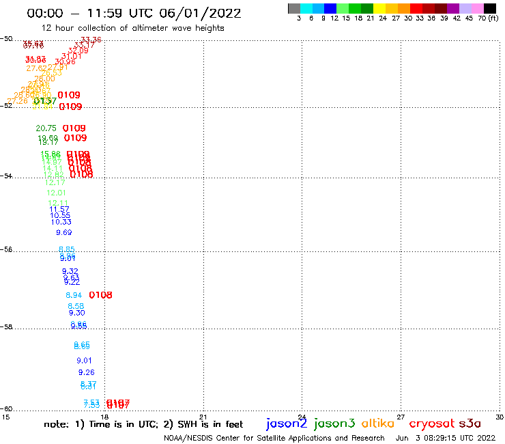Click the yellow swatch in the color legend
Image resolution: width=505 pixels, height=444 pixels.
[379, 8]
